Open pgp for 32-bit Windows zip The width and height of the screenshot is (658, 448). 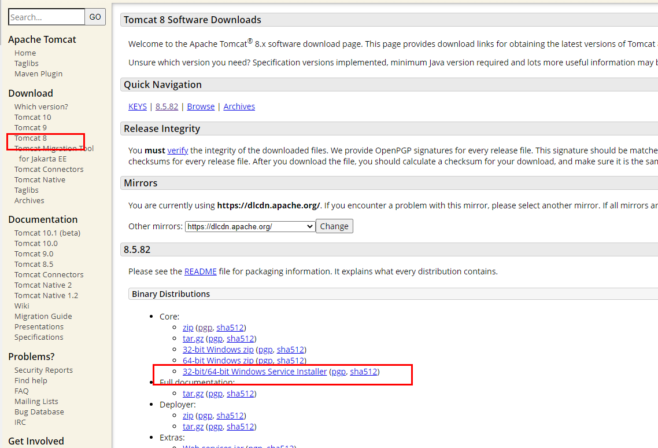coord(265,350)
